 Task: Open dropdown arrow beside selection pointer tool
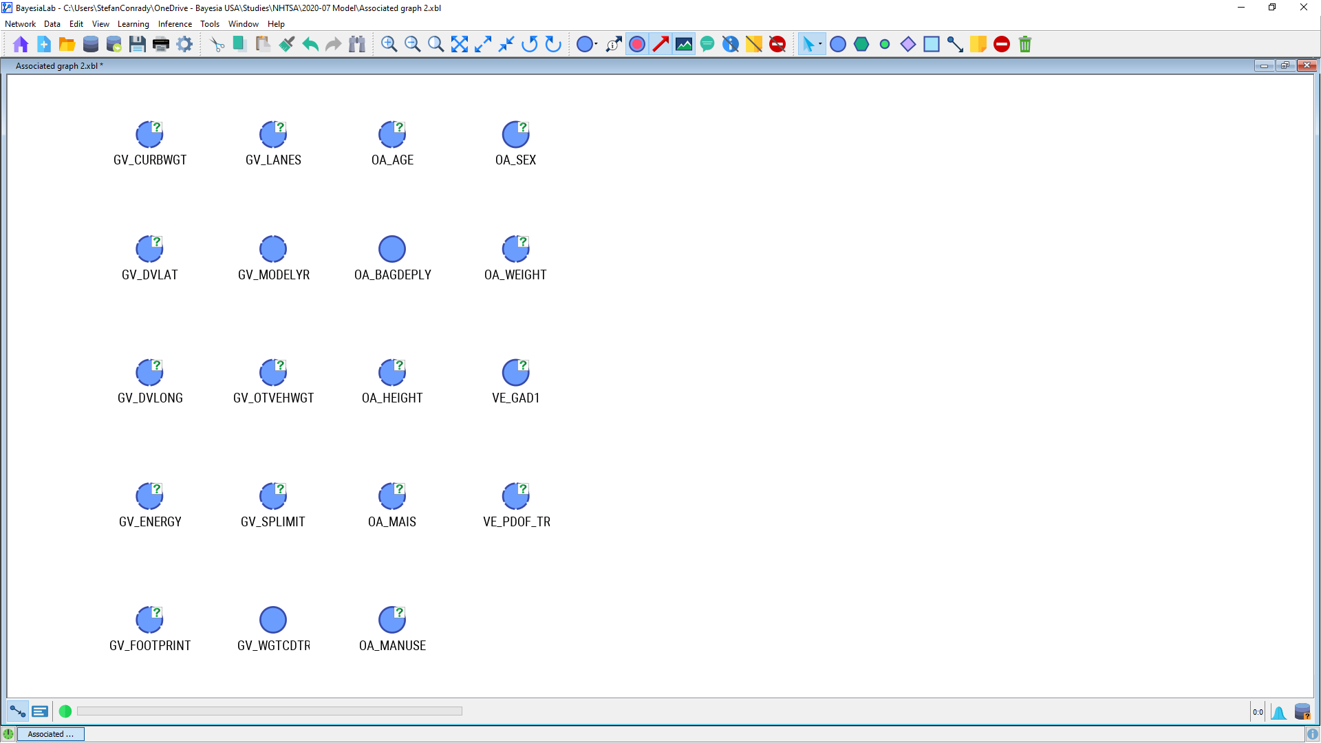coord(820,45)
